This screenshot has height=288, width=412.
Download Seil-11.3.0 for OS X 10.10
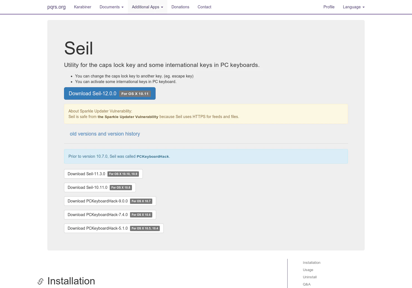103,174
